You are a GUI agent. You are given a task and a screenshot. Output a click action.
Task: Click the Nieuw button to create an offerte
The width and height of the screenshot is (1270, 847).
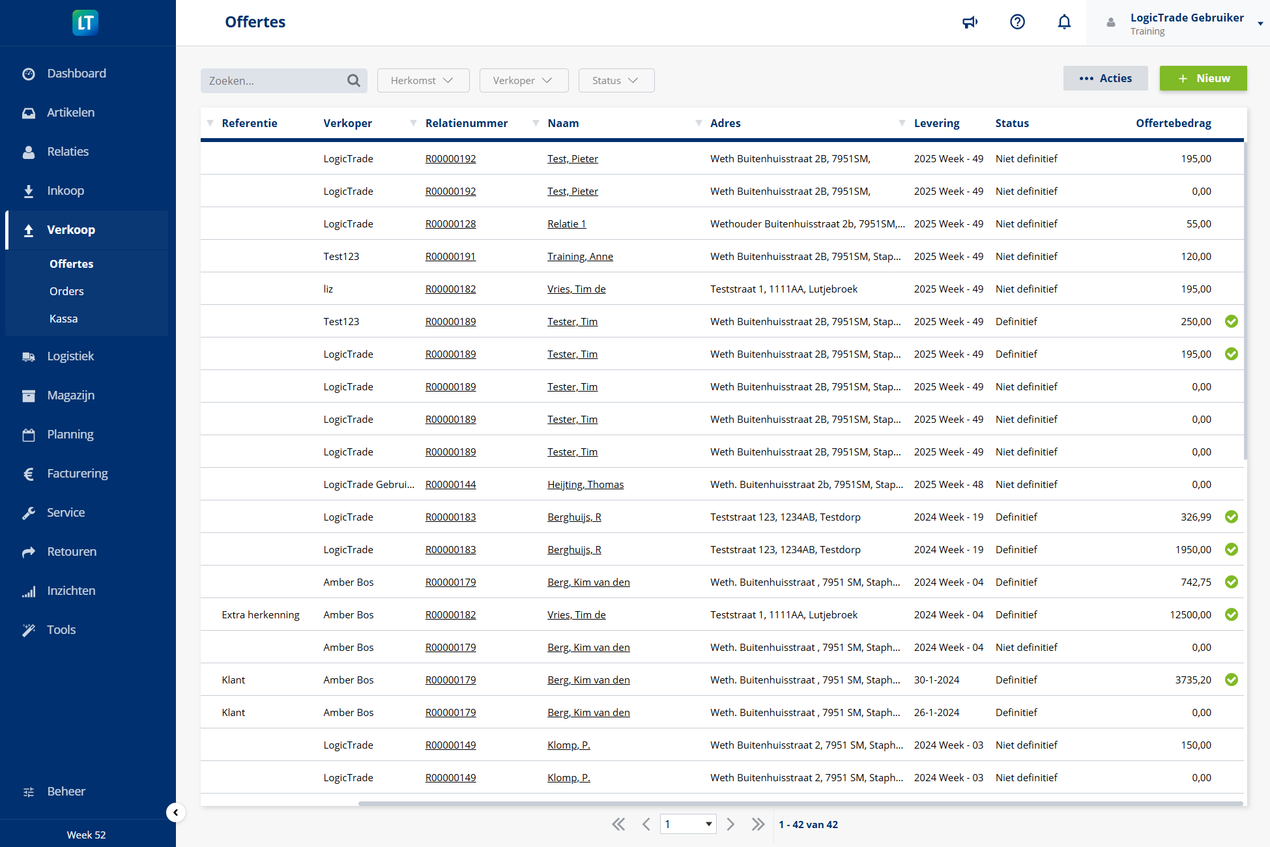1203,78
